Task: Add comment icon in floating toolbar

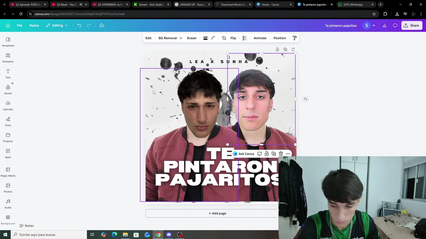Action: click(x=260, y=154)
